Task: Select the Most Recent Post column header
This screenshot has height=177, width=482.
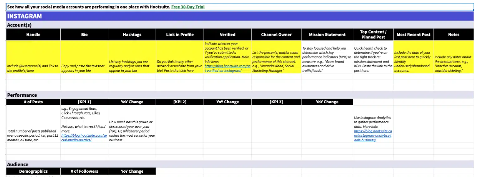Action: click(x=413, y=35)
